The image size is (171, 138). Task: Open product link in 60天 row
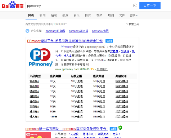click(34, 86)
